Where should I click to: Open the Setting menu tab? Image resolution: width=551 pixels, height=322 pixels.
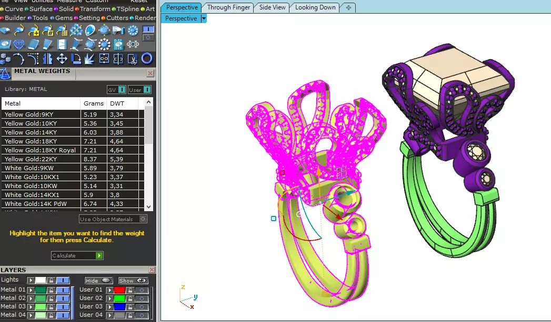click(x=89, y=18)
